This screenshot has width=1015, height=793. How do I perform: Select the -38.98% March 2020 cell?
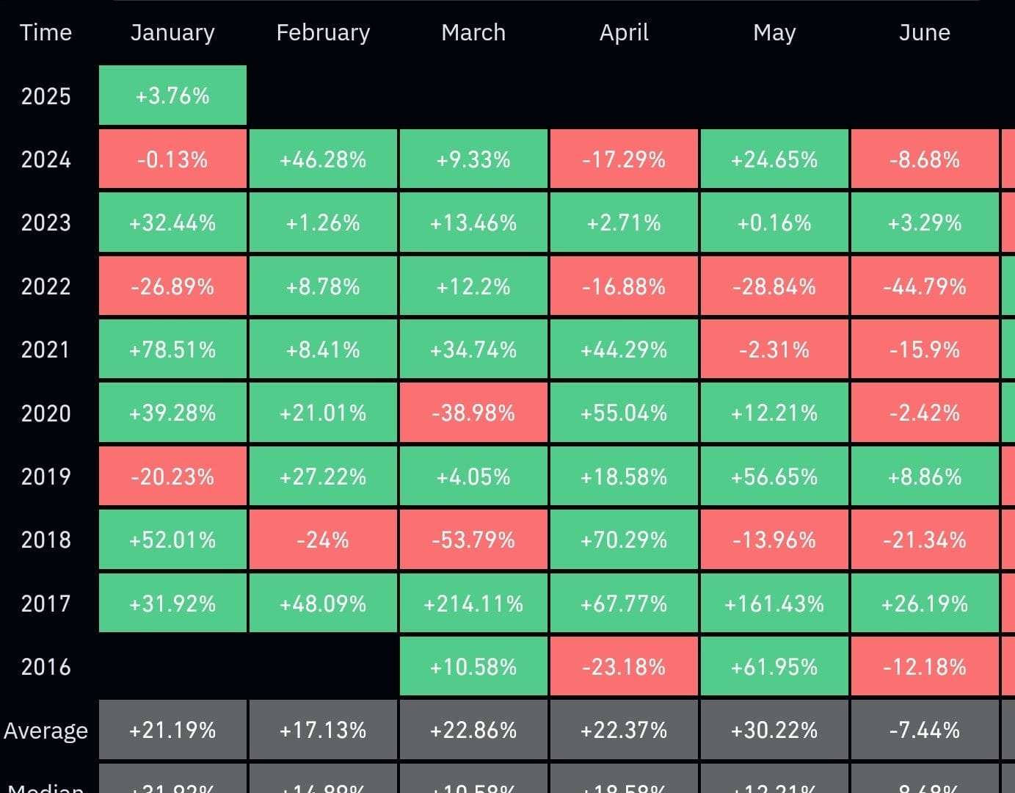click(473, 413)
